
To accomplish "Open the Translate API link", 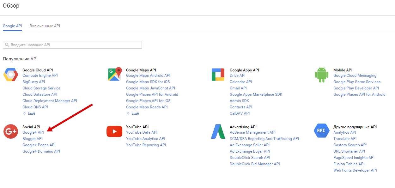I will [345, 139].
